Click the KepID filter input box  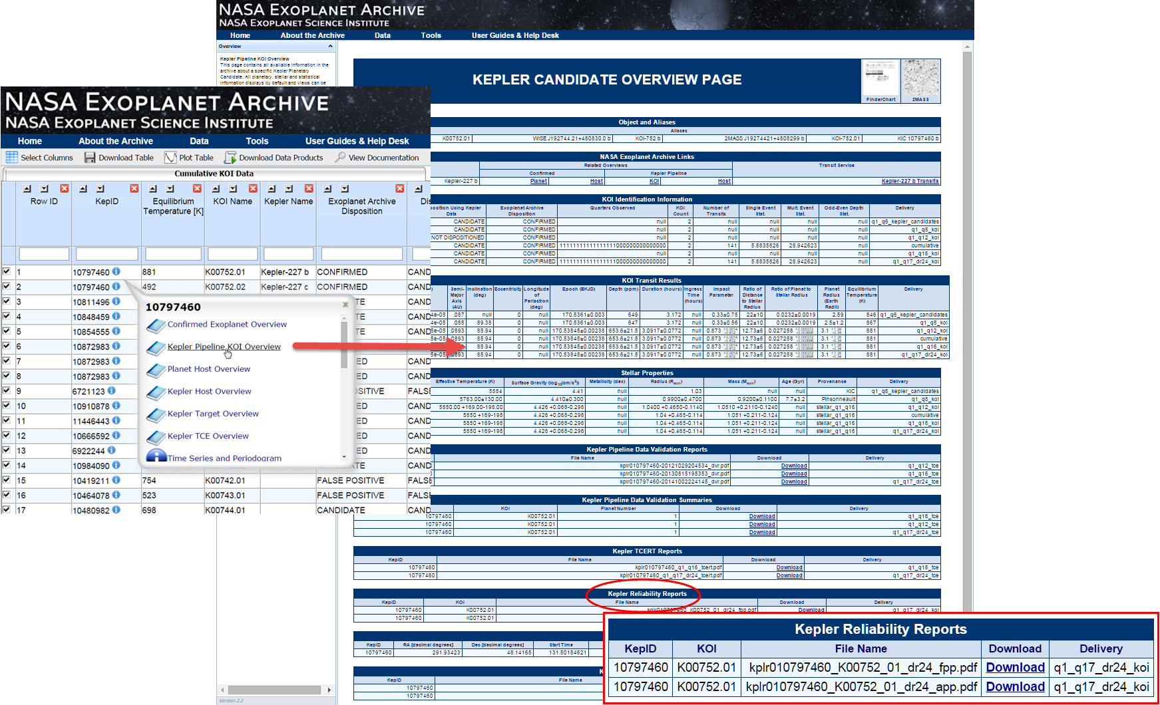tap(106, 254)
